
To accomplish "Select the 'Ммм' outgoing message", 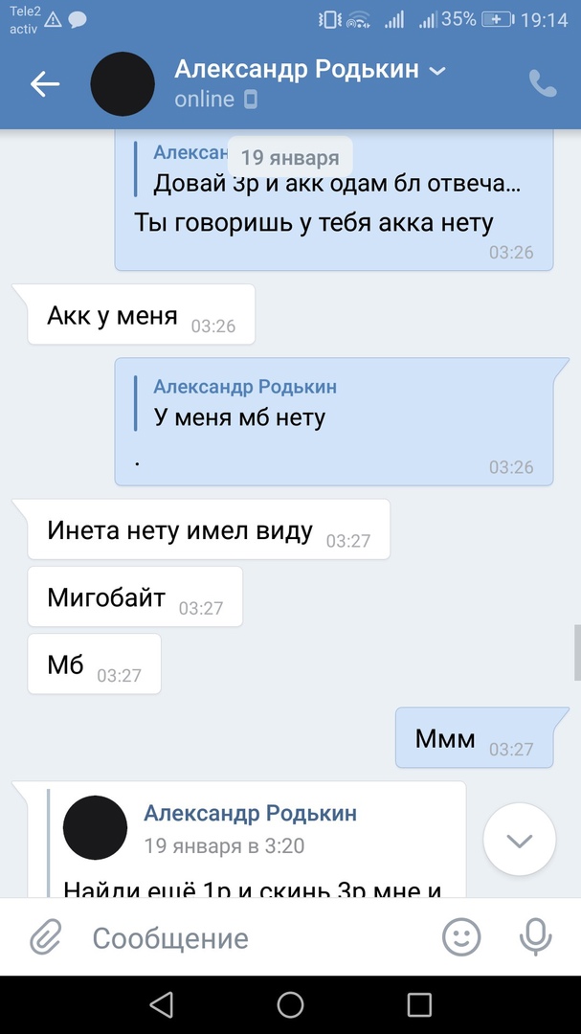I will click(474, 738).
